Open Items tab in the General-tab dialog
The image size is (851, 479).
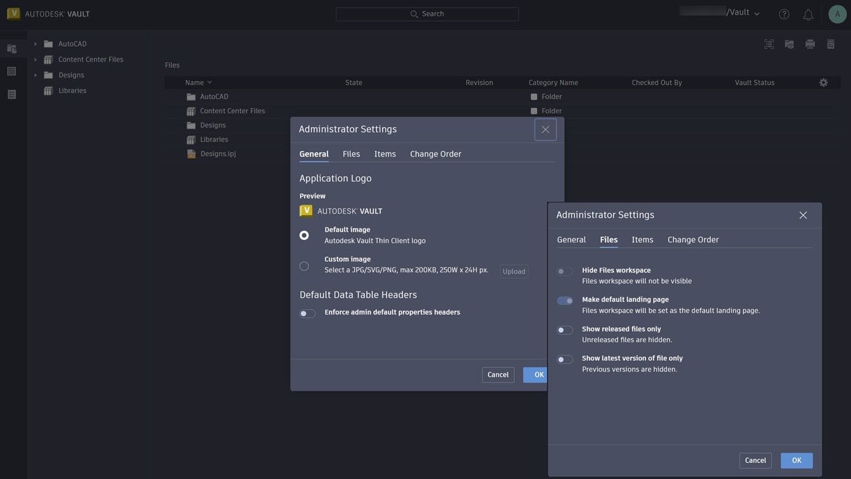tap(385, 154)
